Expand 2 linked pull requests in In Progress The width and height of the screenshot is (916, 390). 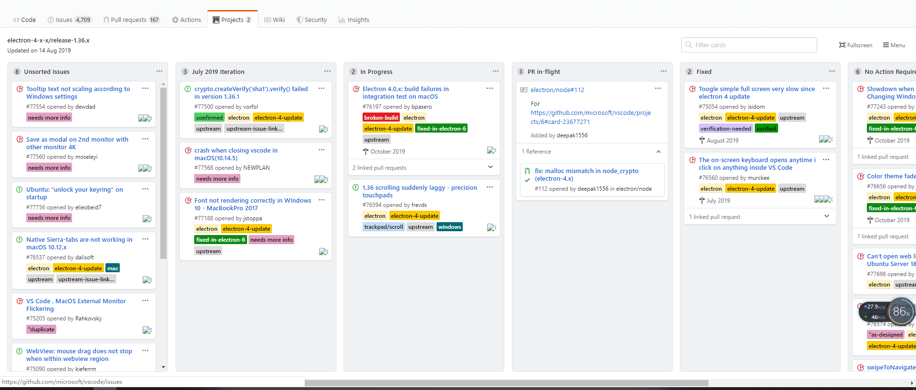point(490,167)
